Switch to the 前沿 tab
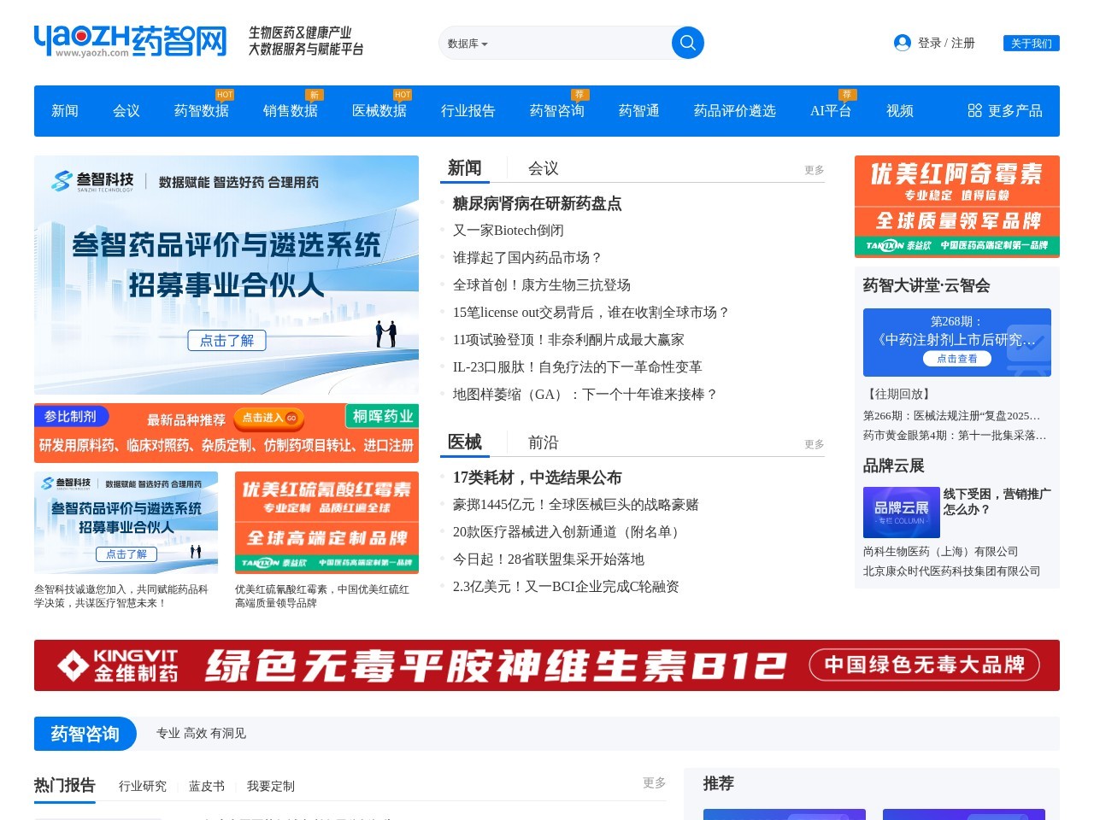 coord(542,442)
